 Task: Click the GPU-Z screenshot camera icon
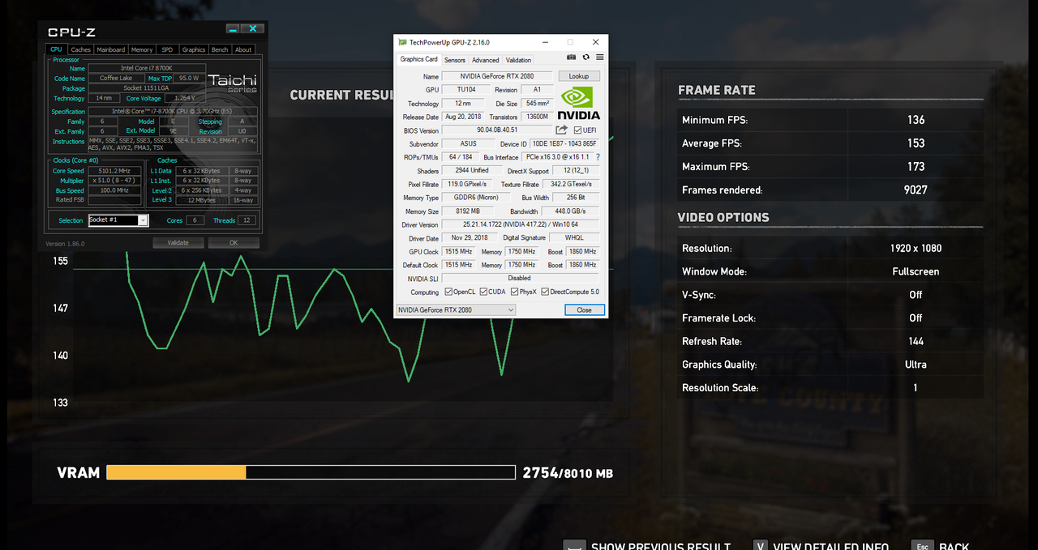[x=571, y=58]
